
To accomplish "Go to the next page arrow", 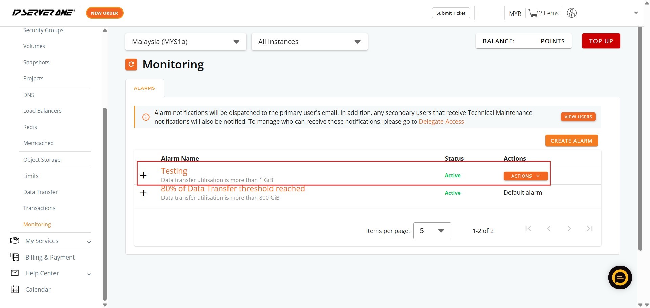I will pyautogui.click(x=569, y=229).
